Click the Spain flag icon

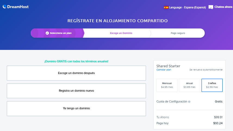tap(166, 7)
